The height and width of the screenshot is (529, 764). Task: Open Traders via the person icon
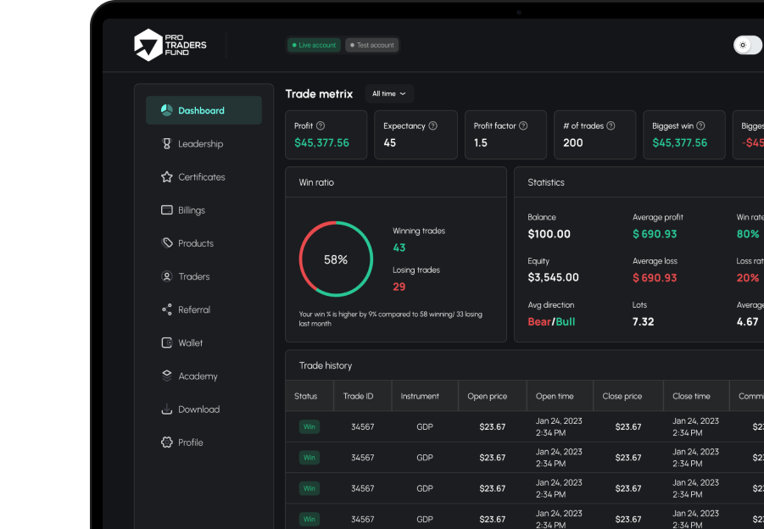tap(166, 276)
